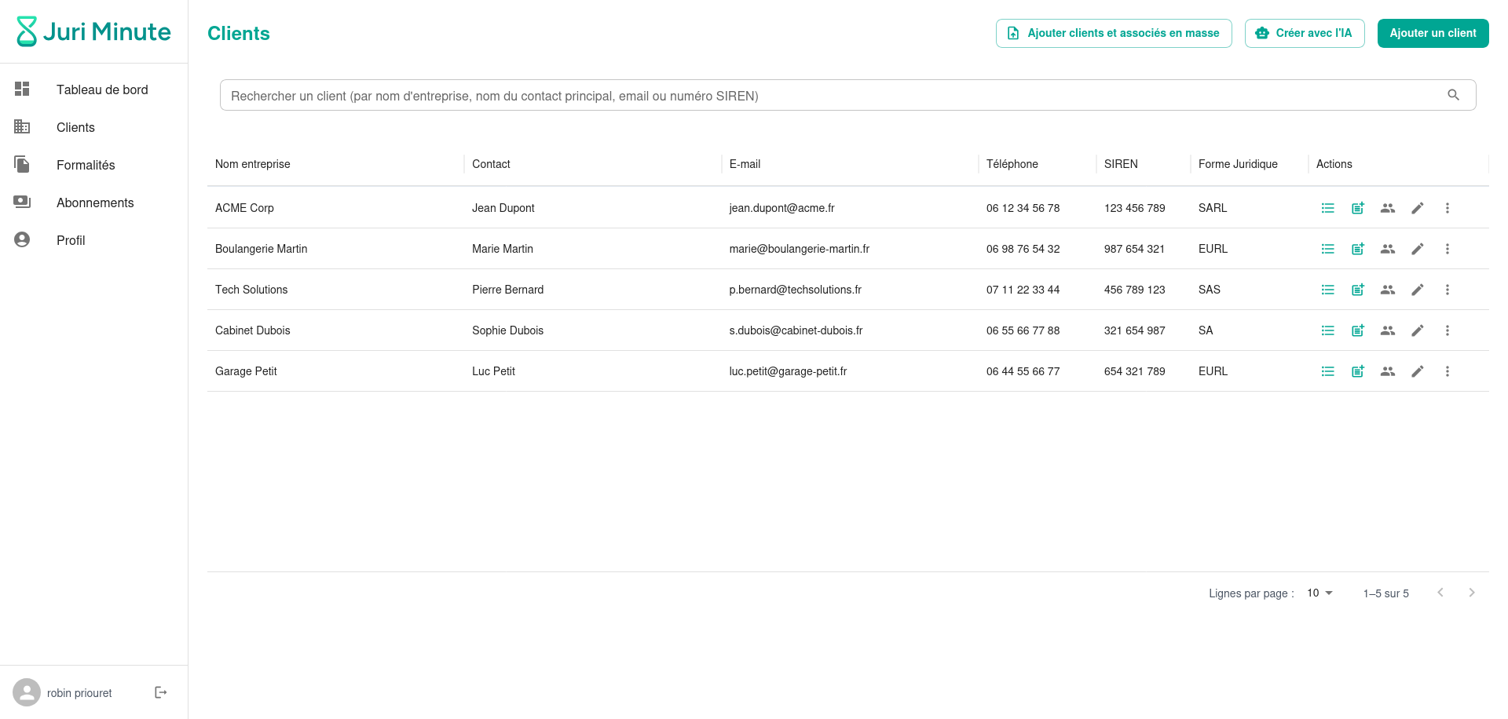The height and width of the screenshot is (719, 1508).
Task: Click the client search input field
Action: coord(707,94)
